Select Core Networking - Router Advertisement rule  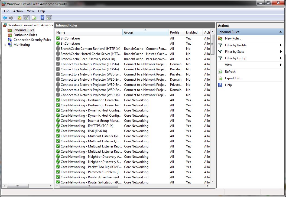[132, 177]
